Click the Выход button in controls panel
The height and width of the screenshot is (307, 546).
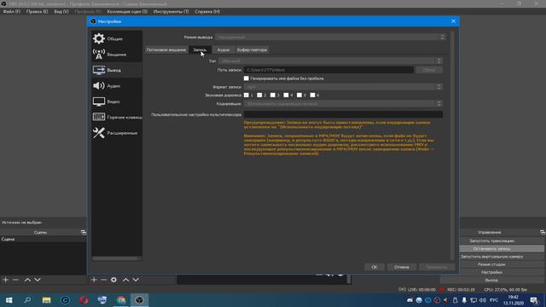491,280
